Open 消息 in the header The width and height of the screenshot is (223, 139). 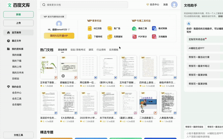(x=165, y=4)
